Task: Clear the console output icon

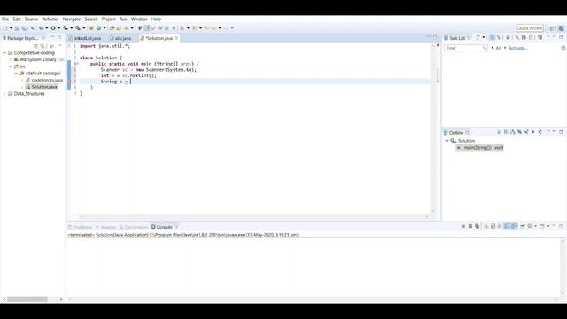Action: (486, 226)
